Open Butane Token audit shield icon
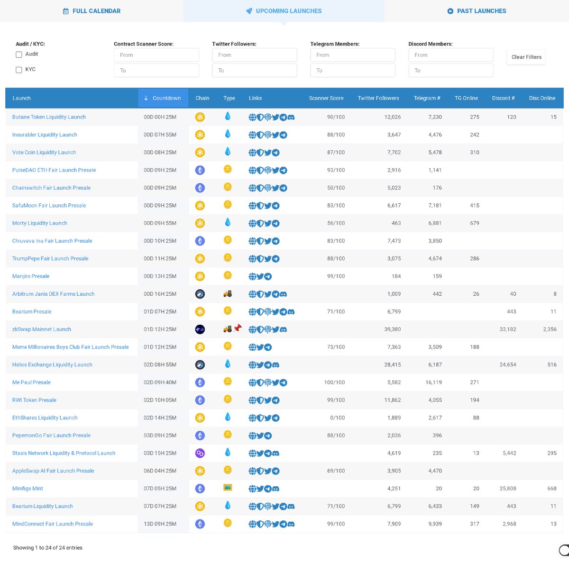 point(260,117)
